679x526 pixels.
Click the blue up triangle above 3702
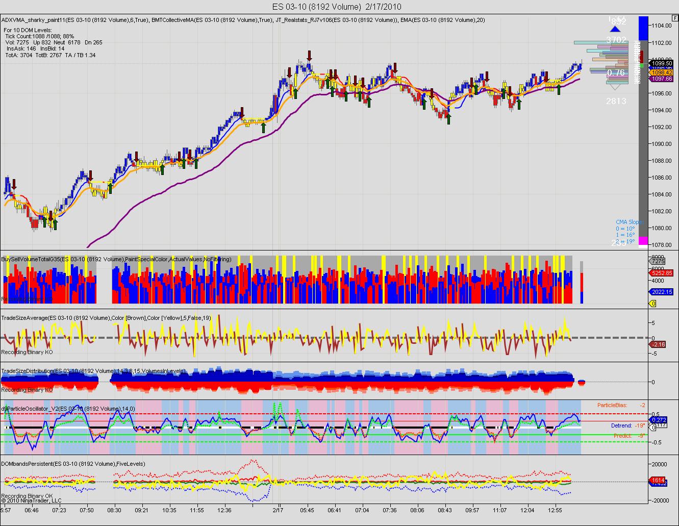coord(616,29)
